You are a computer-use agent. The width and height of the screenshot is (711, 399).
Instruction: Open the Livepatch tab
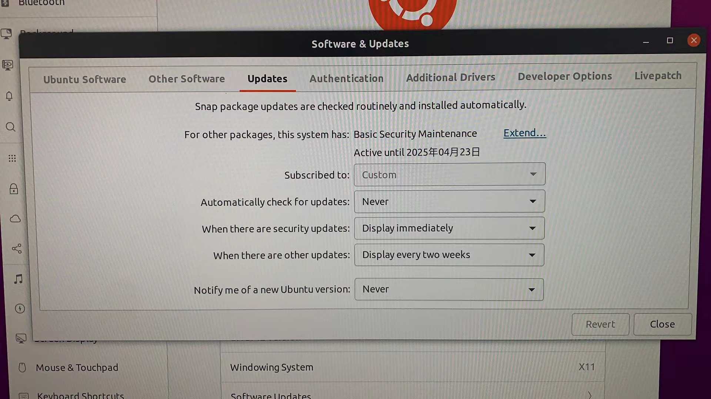[658, 76]
